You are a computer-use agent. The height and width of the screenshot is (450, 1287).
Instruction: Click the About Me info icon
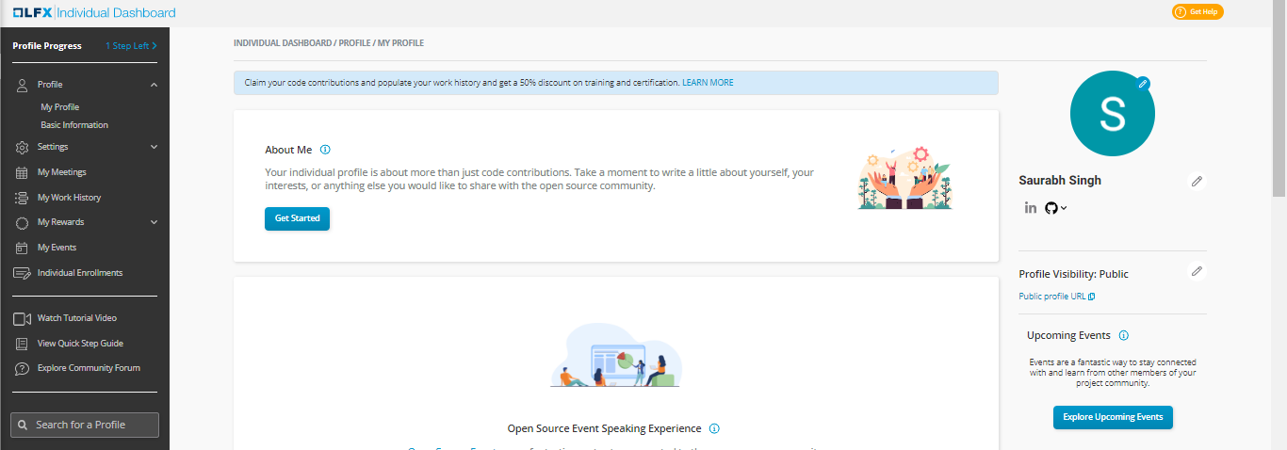click(325, 150)
